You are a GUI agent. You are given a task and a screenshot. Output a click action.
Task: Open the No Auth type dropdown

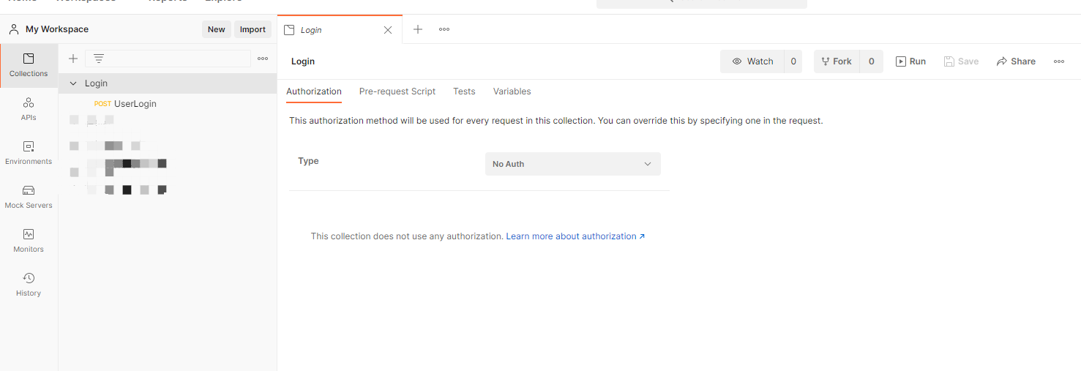coord(573,164)
